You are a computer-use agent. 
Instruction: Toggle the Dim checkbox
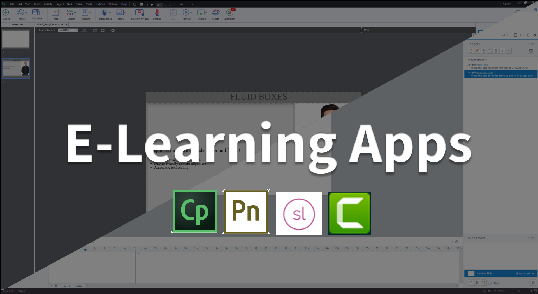490,283
